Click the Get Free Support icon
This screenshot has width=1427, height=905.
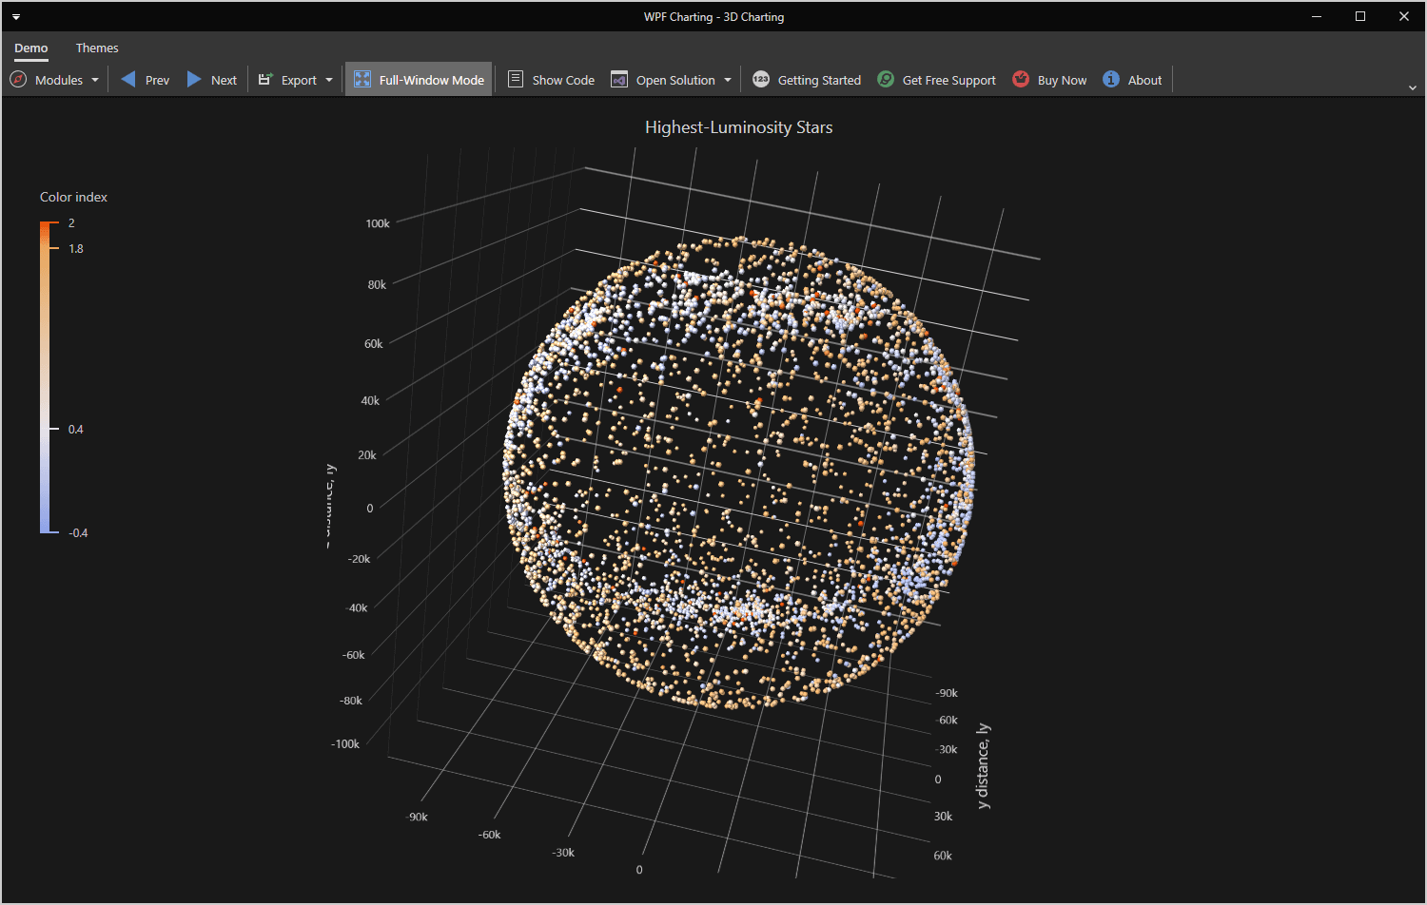[x=886, y=80]
